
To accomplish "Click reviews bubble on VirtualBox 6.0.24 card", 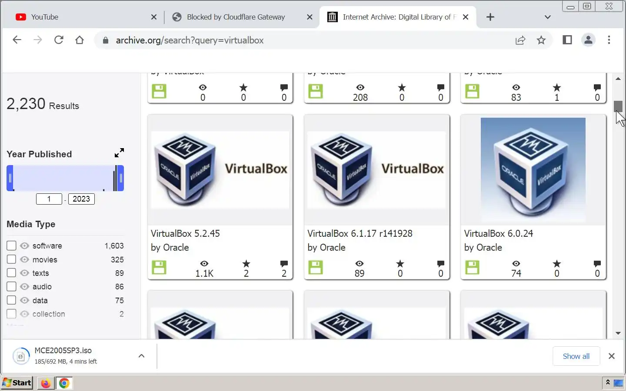I will coord(597,264).
